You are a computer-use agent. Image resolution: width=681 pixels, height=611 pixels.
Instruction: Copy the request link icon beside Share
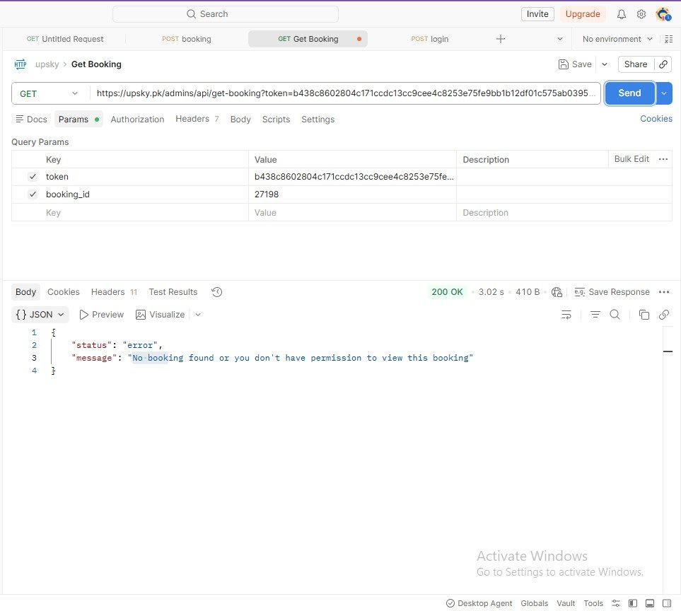tap(663, 64)
